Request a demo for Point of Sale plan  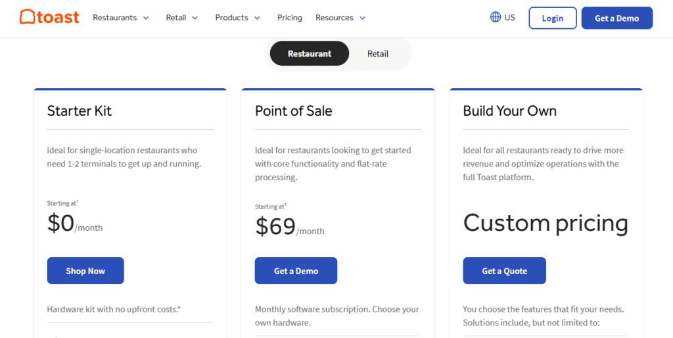pyautogui.click(x=296, y=271)
